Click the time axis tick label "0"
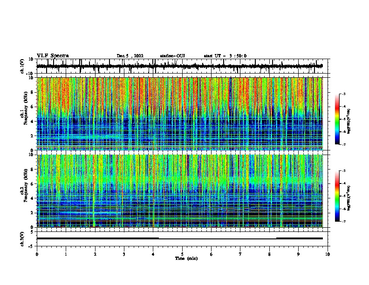 pyautogui.click(x=37, y=254)
